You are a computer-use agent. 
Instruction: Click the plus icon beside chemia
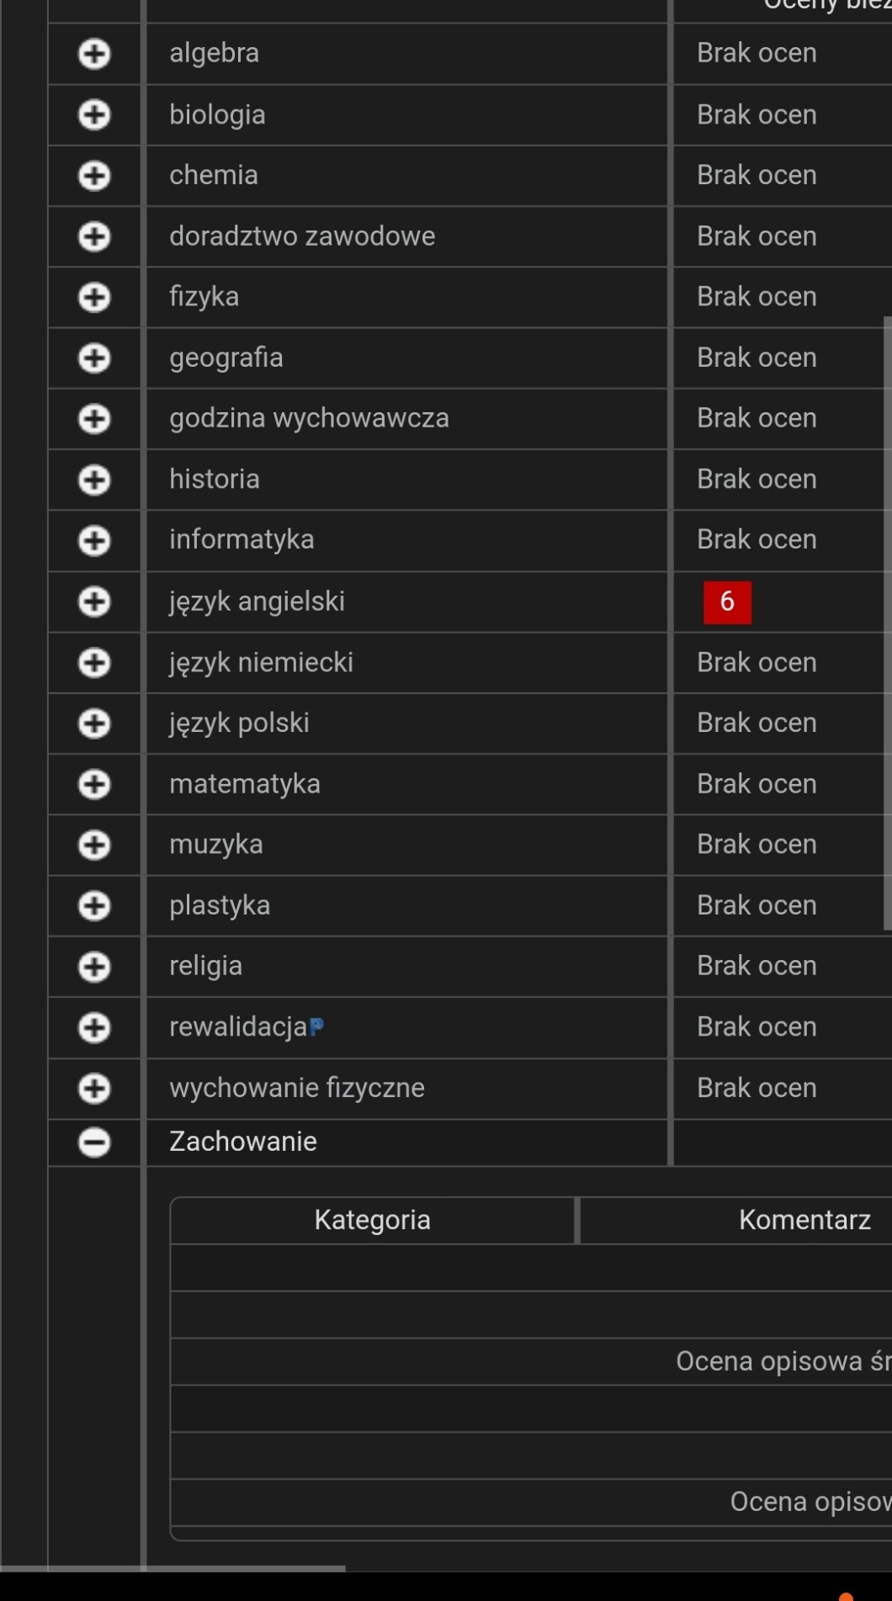point(94,176)
